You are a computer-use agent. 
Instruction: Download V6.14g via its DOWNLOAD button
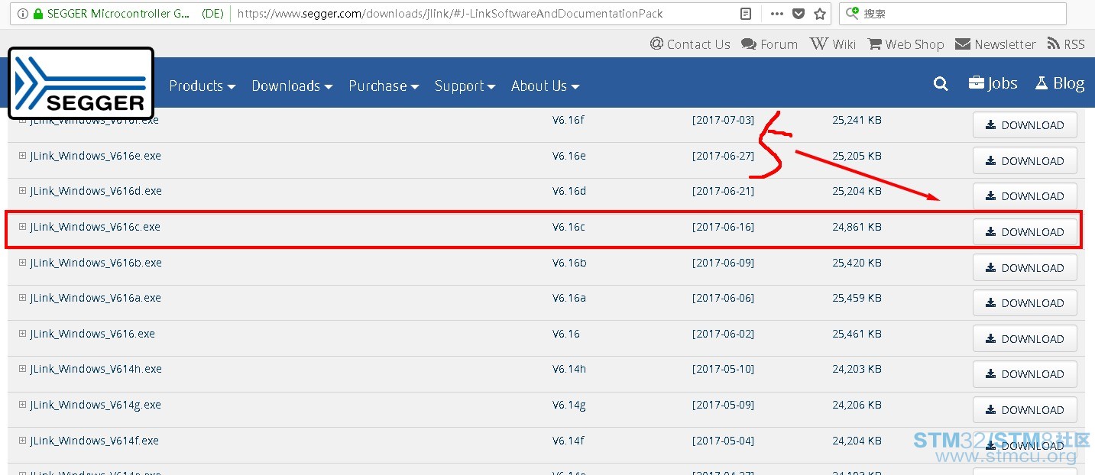point(1025,410)
